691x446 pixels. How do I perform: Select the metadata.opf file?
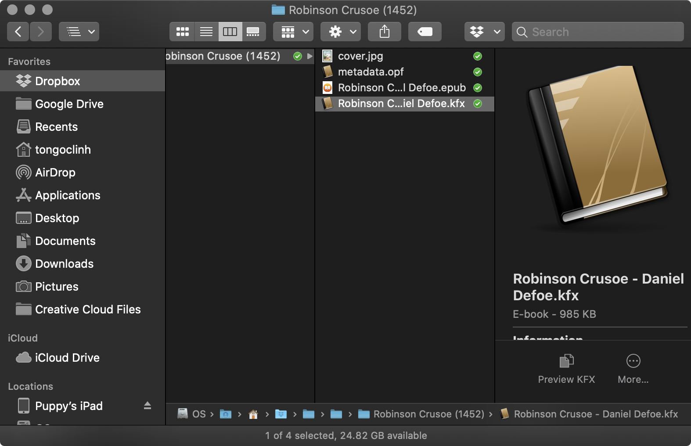pyautogui.click(x=371, y=72)
